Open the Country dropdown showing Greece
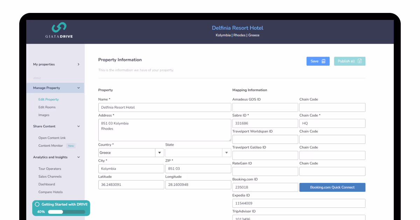 coord(131,153)
